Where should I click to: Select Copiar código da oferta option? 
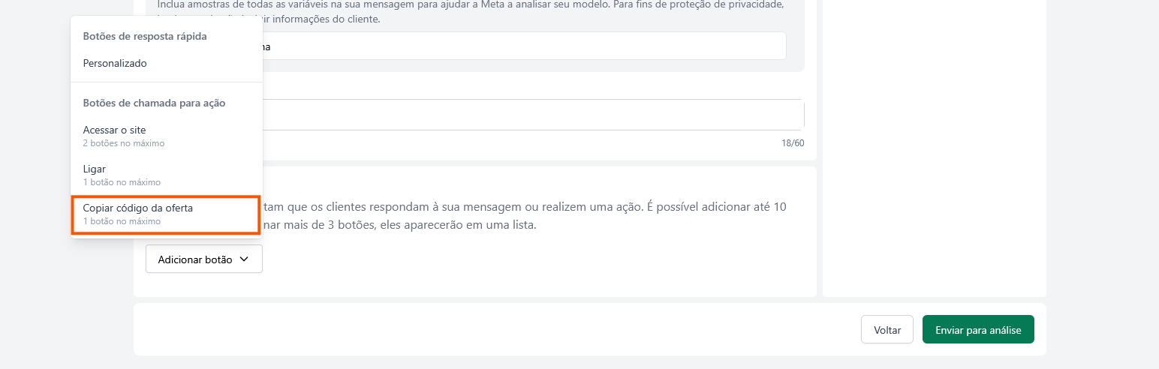[x=138, y=208]
